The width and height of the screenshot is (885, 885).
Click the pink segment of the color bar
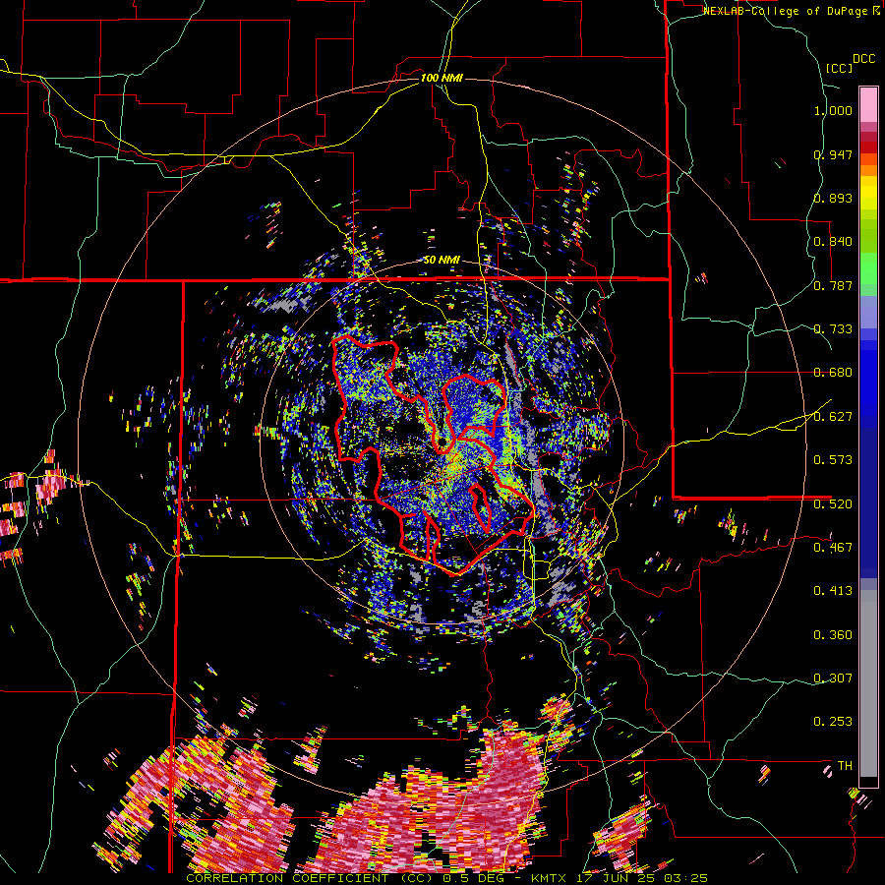coord(868,104)
